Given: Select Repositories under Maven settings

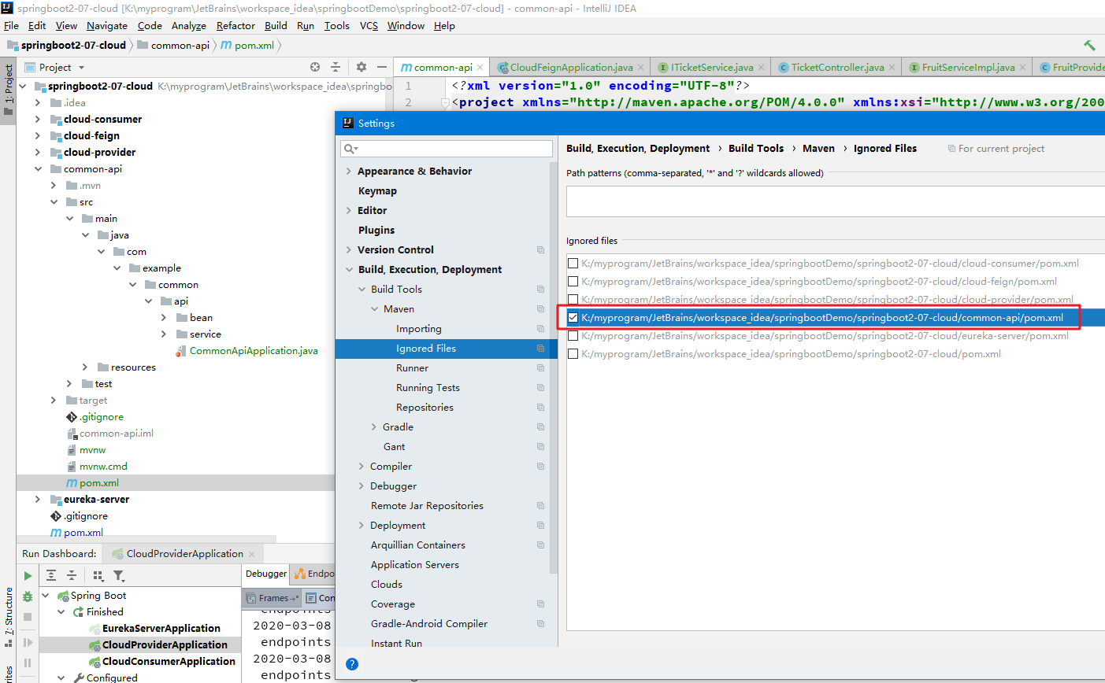Looking at the screenshot, I should coord(425,408).
